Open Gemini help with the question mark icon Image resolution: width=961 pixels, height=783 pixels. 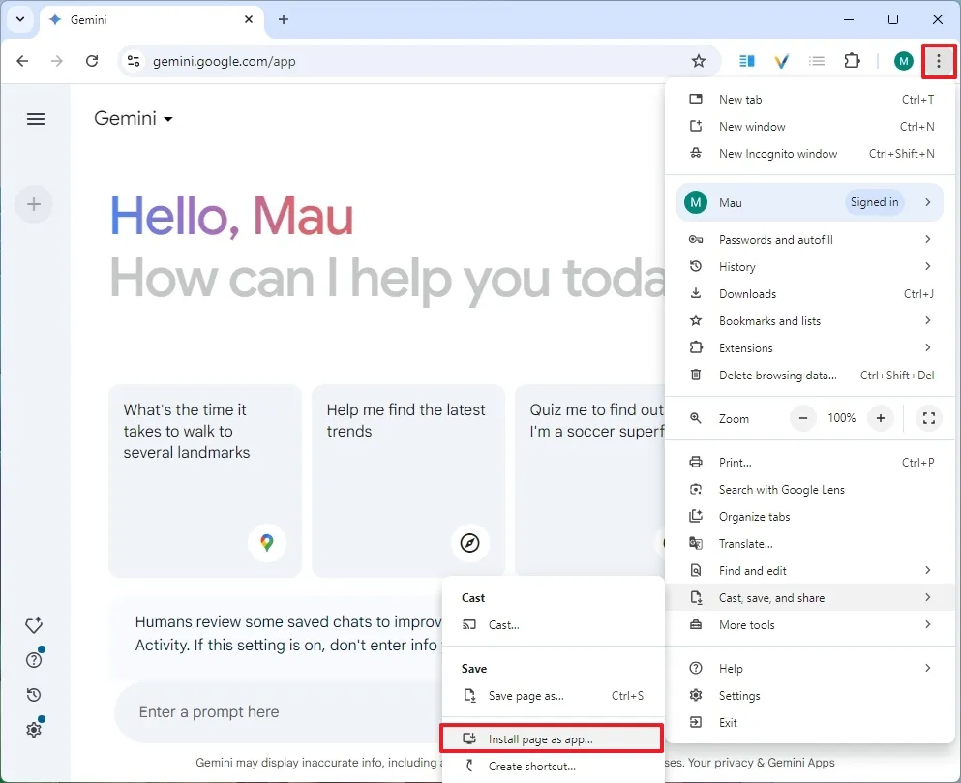[x=34, y=659]
